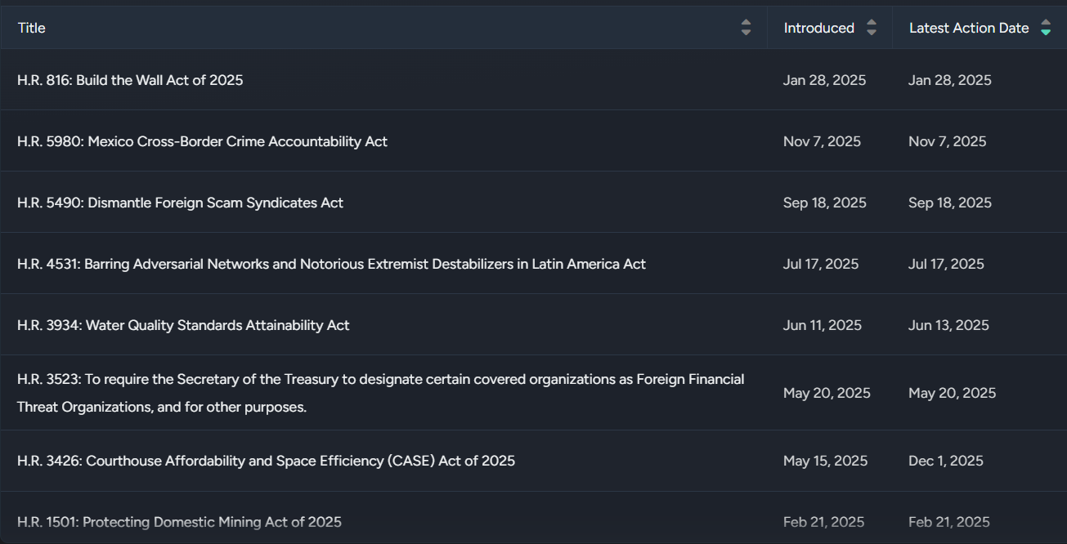Click the Introduced date cell for H.R. 5490
Screen dimensions: 1067x544
click(x=824, y=203)
